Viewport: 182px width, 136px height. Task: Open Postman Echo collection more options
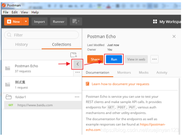[x=77, y=72]
